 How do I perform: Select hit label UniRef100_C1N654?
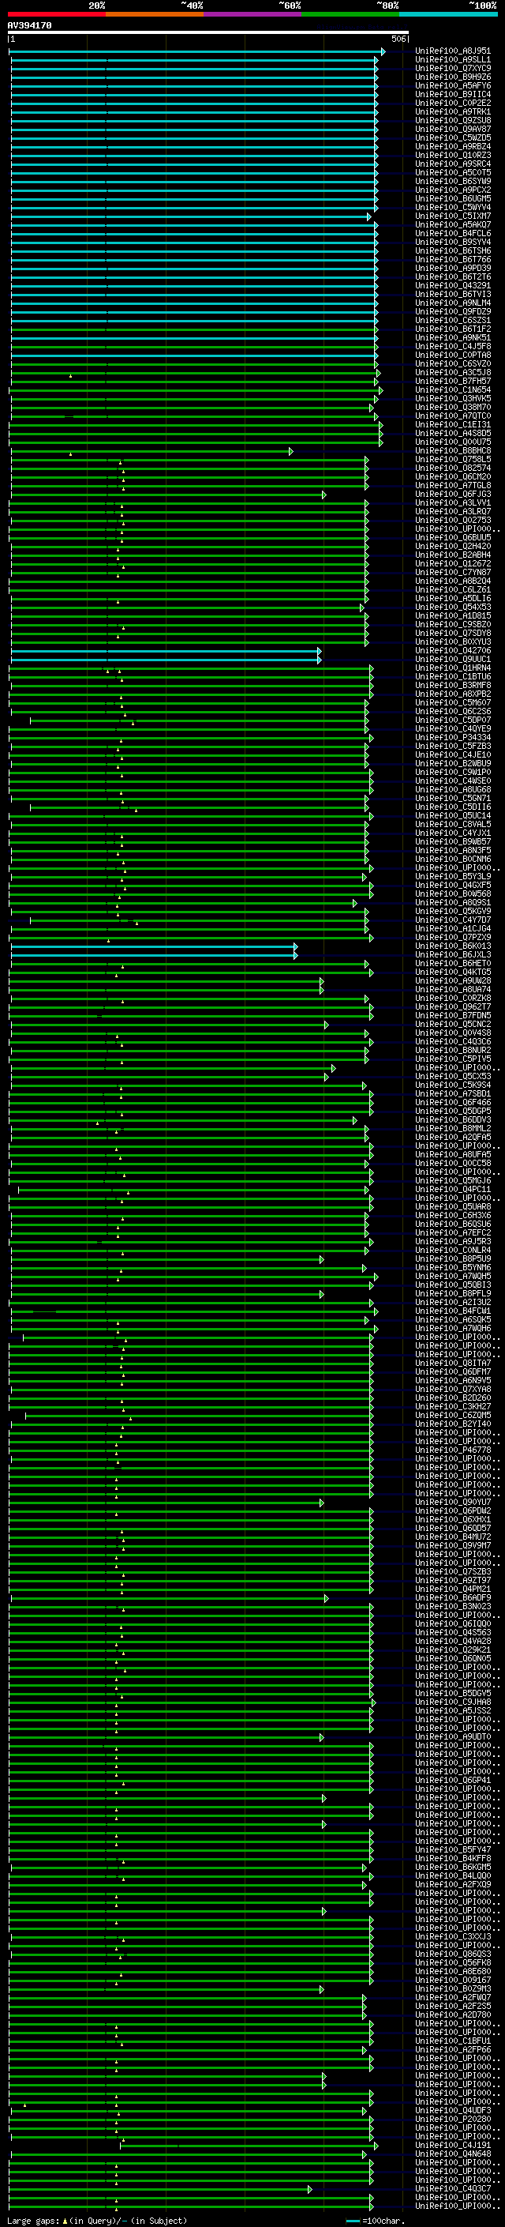coord(453,390)
